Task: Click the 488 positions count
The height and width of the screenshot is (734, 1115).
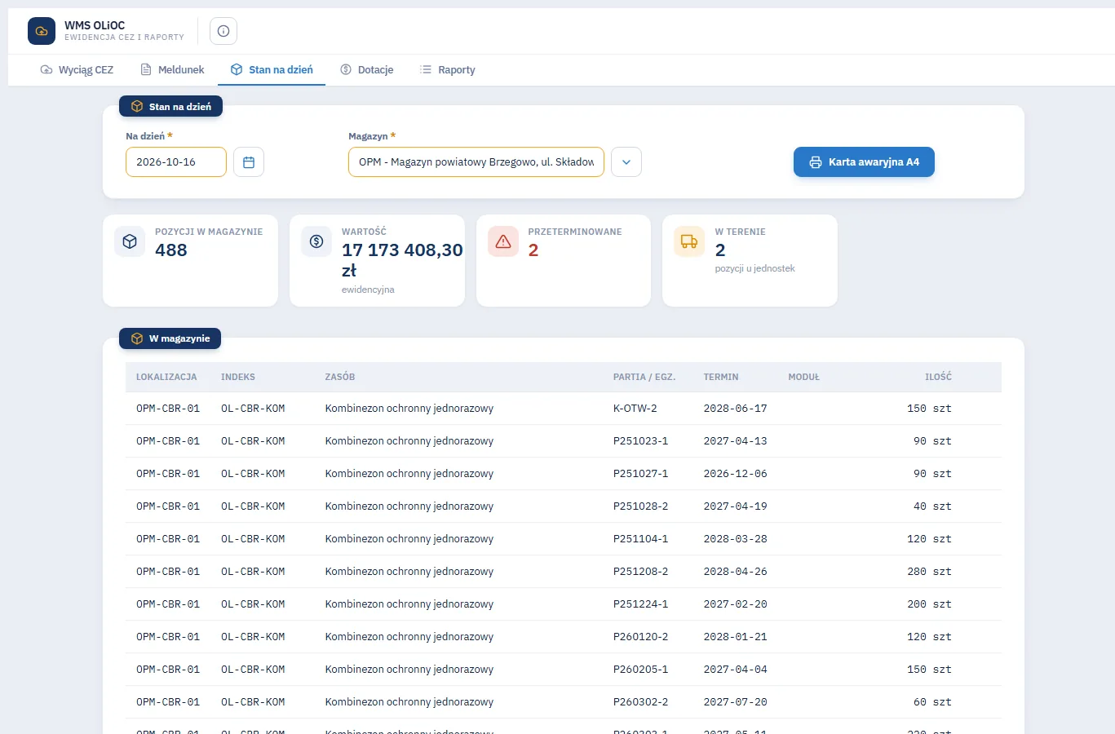Action: (171, 250)
